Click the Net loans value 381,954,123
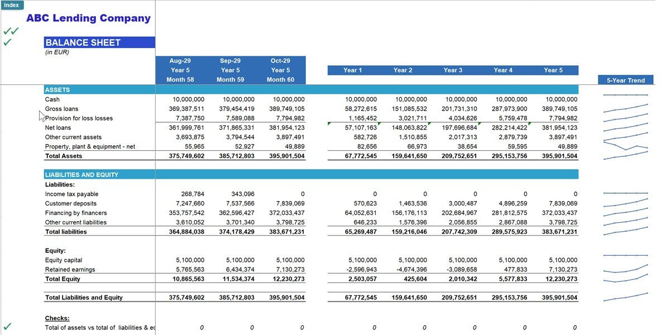This screenshot has height=335, width=670. click(286, 127)
